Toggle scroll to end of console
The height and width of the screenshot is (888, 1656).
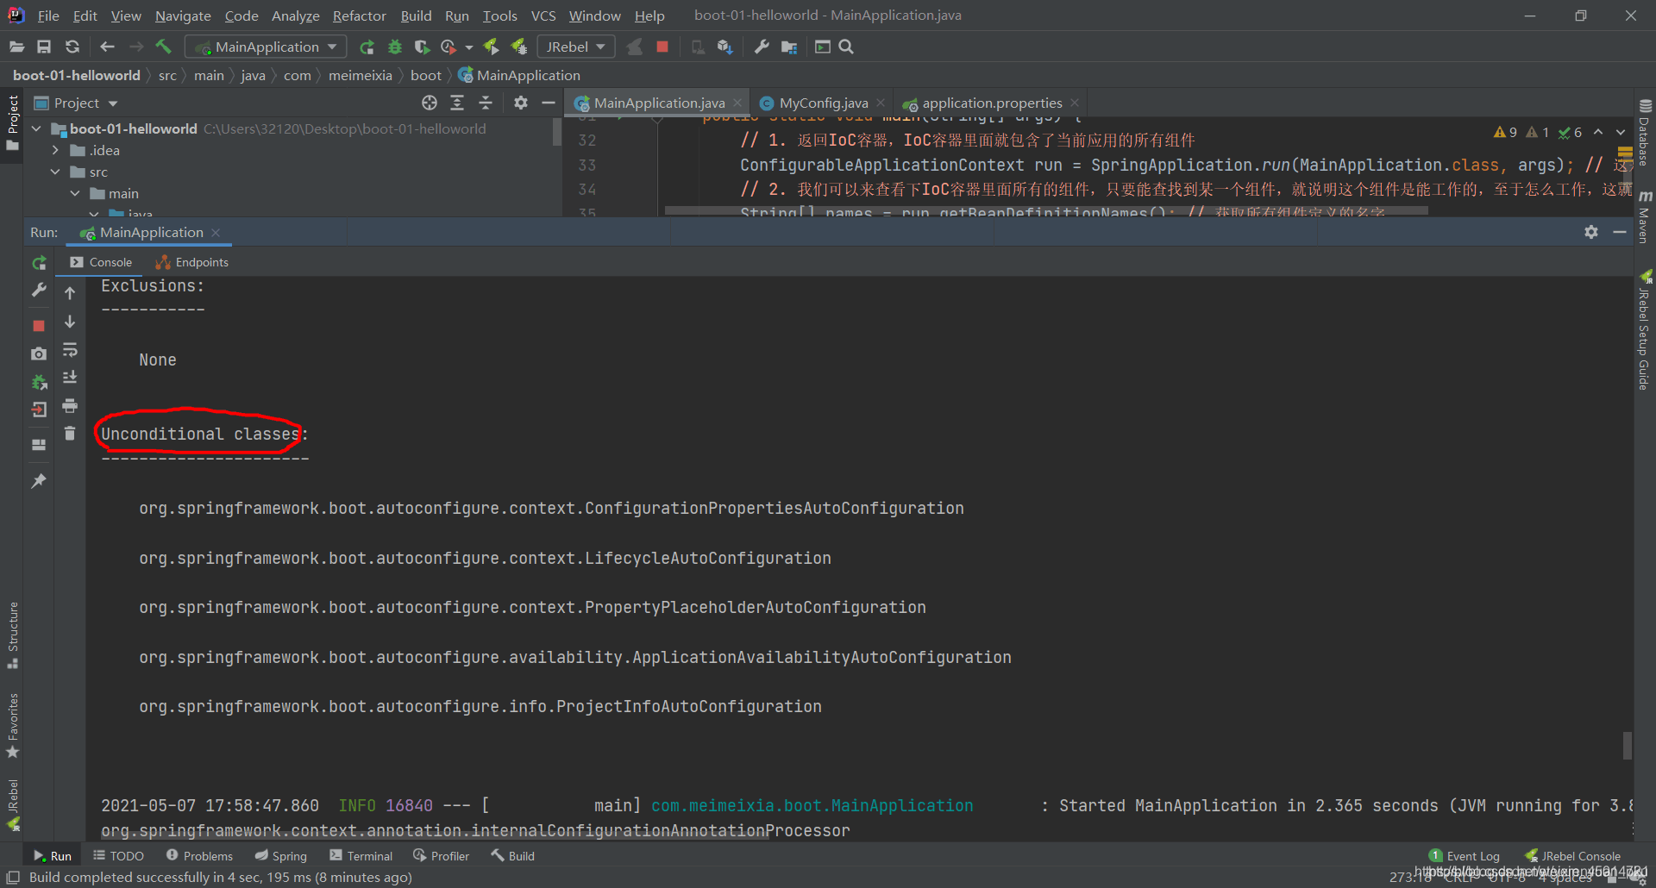coord(70,378)
